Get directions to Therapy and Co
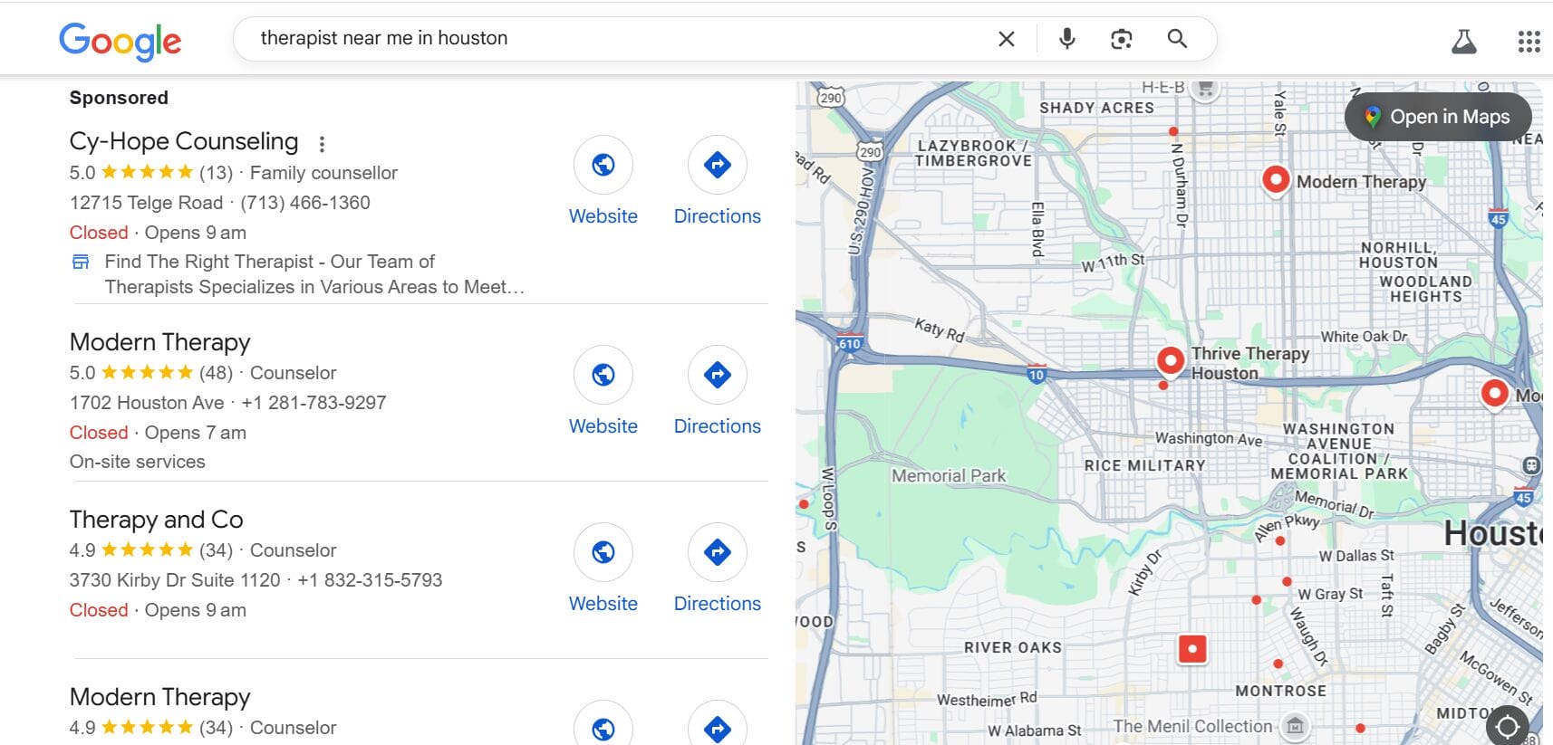 pos(717,552)
